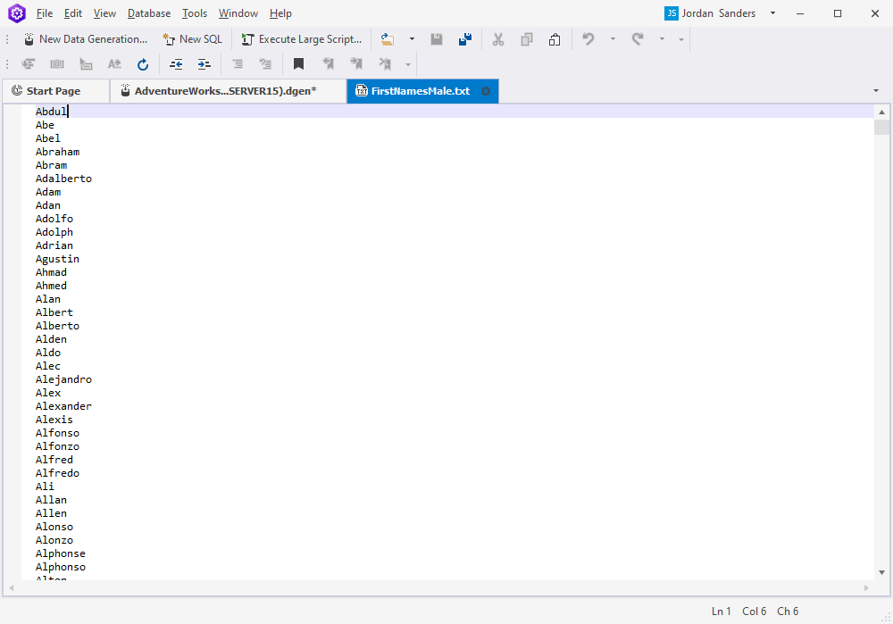The image size is (893, 624).
Task: Select the FirstNamesMale.txt tab
Action: tap(421, 91)
